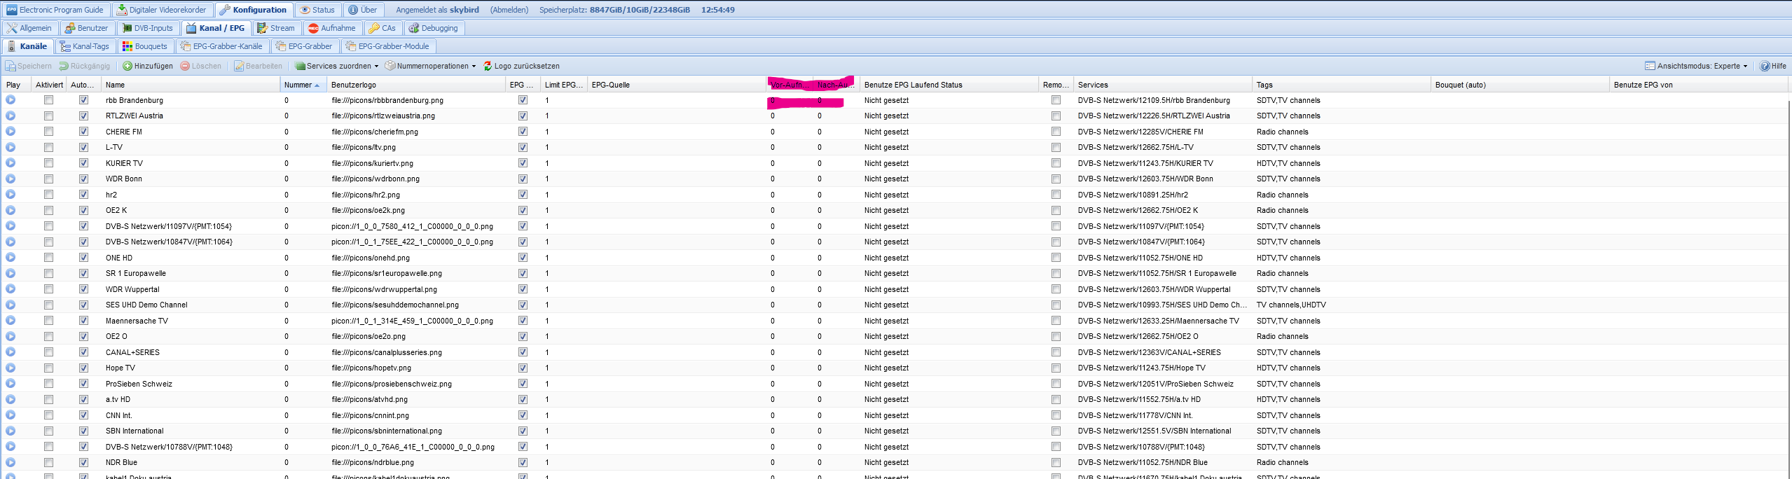1792x479 pixels.
Task: Enable the Aktiviert checkbox for WDR Bonn
Action: click(48, 179)
